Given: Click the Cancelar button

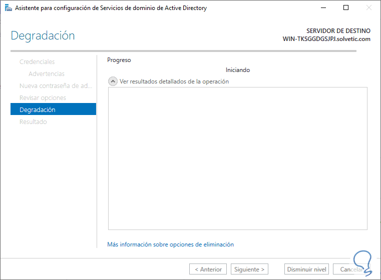Looking at the screenshot, I should (351, 269).
